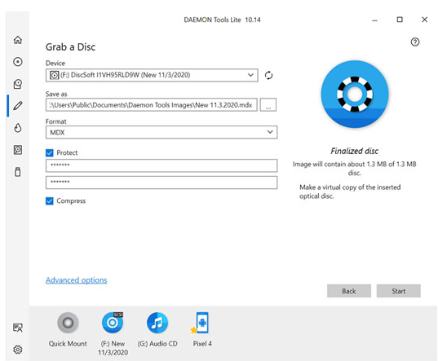Click the Save as path field
This screenshot has width=438, height=361.
152,105
